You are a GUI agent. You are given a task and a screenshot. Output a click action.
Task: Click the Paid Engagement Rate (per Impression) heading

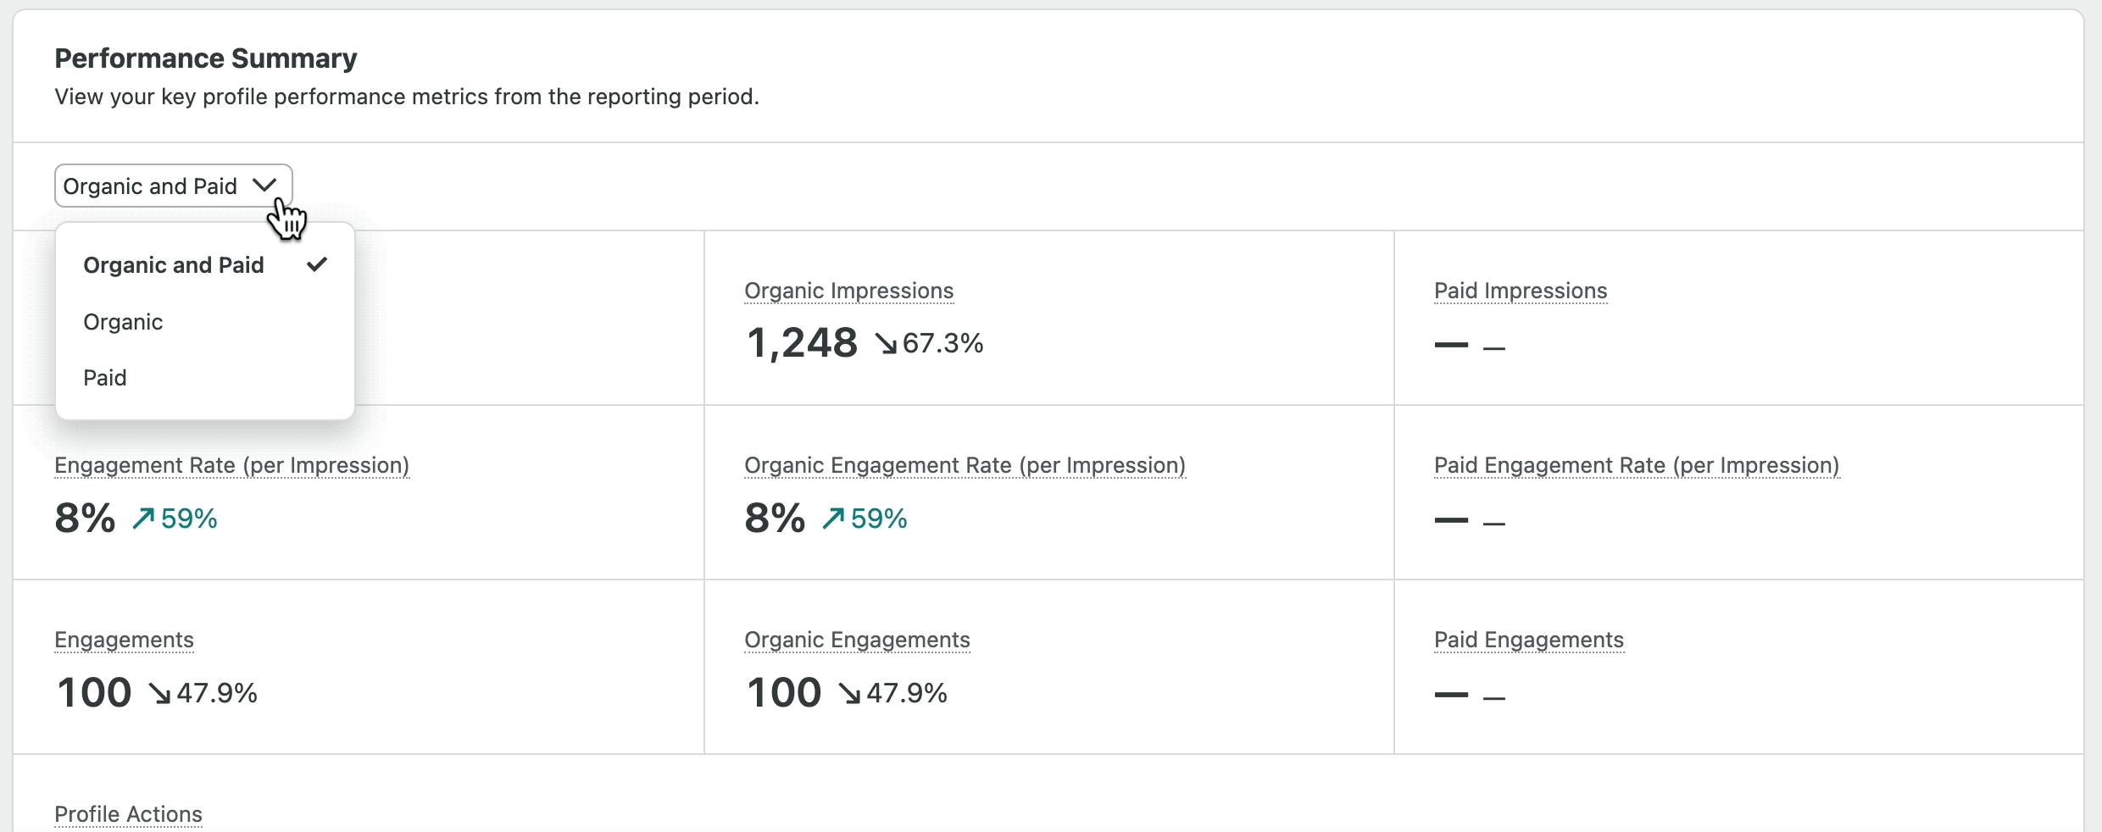tap(1636, 465)
